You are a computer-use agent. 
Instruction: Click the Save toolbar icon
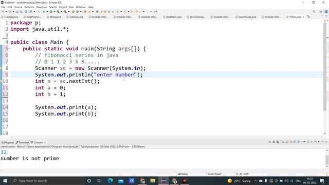point(17,12)
